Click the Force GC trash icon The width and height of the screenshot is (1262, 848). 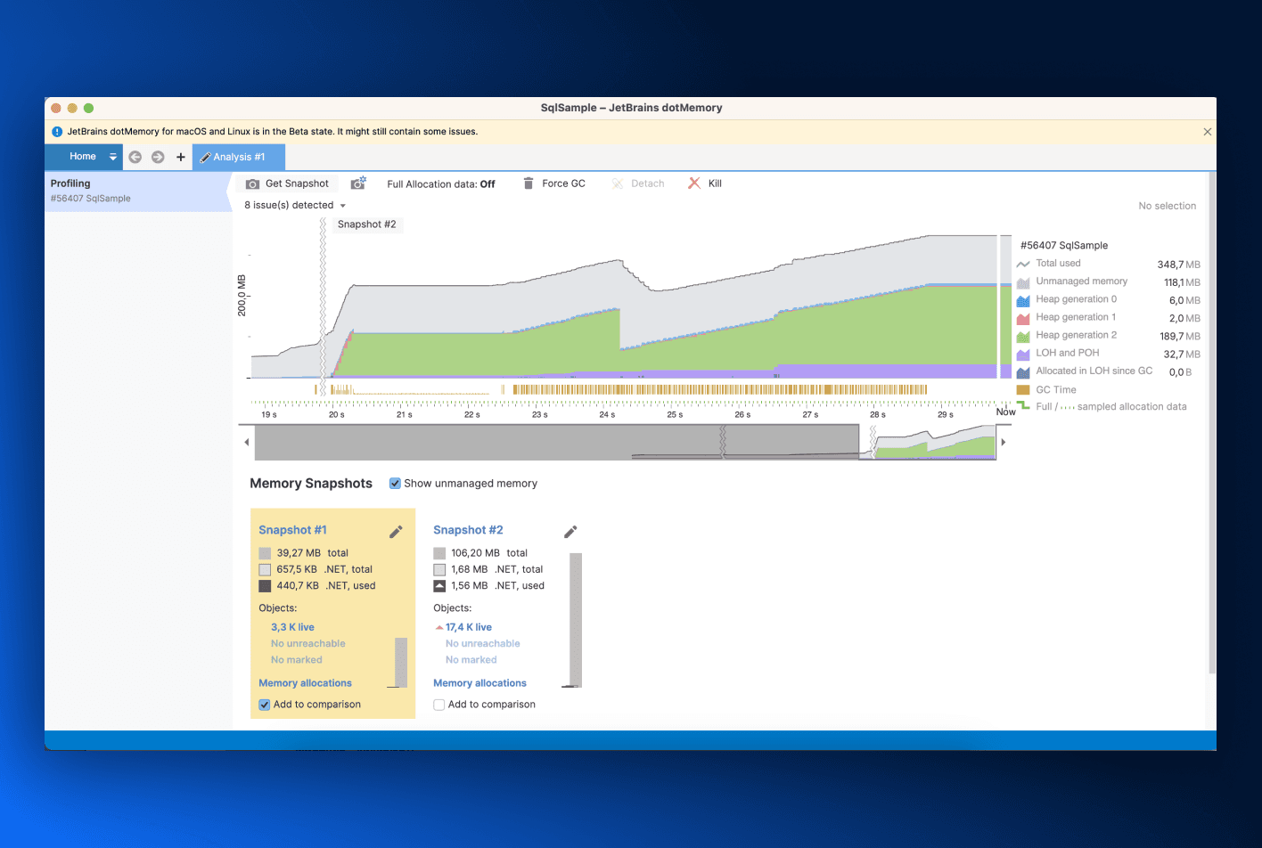click(529, 183)
